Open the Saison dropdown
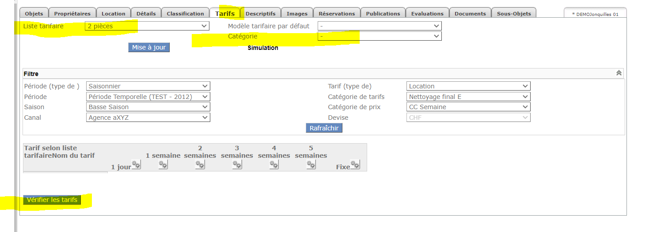The width and height of the screenshot is (653, 232). point(148,107)
